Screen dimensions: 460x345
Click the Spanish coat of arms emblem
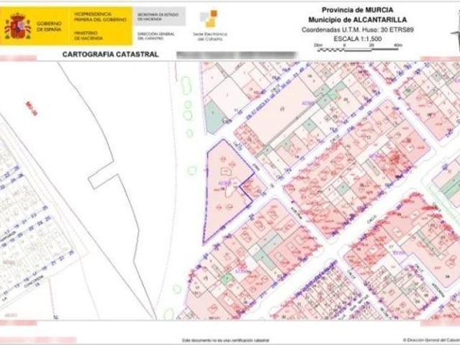point(17,26)
